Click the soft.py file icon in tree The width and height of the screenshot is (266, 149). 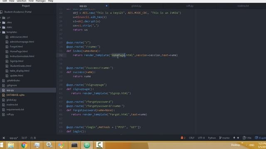(x=4, y=115)
